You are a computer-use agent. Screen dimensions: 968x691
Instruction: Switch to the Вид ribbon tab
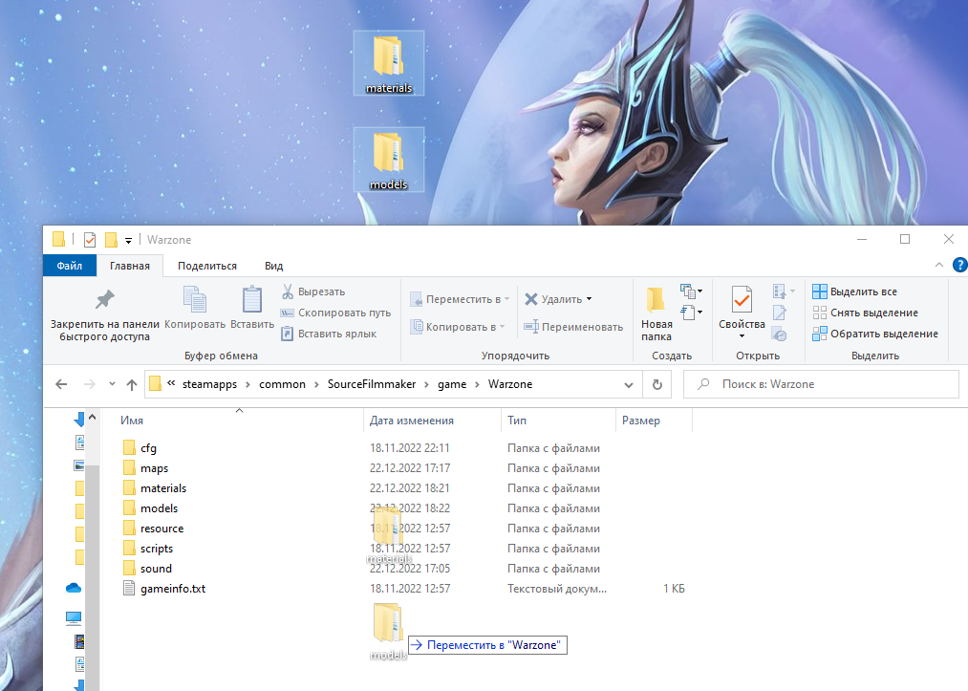[x=273, y=266]
